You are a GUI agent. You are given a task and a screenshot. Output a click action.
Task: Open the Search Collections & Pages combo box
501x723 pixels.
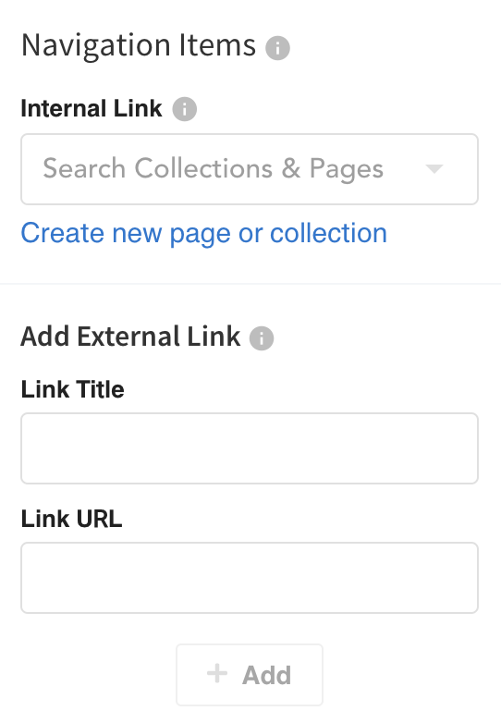point(250,169)
